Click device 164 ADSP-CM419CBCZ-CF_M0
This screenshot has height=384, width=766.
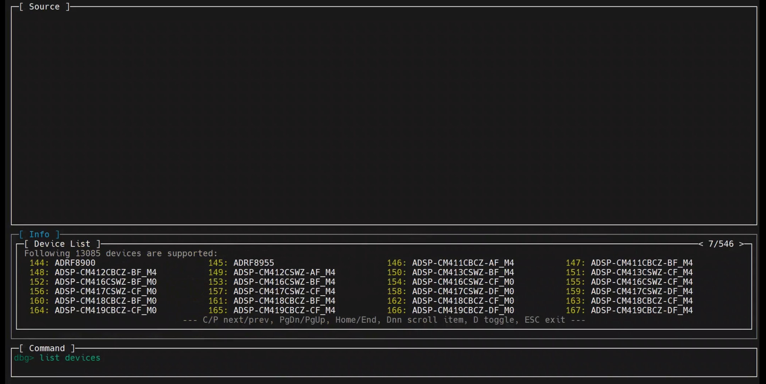click(105, 311)
